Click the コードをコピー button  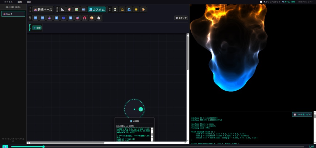[302, 114]
